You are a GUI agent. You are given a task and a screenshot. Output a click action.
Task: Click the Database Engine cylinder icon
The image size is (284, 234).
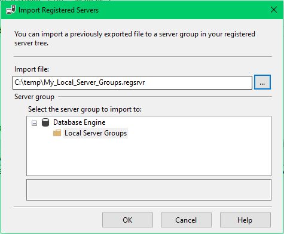point(45,122)
